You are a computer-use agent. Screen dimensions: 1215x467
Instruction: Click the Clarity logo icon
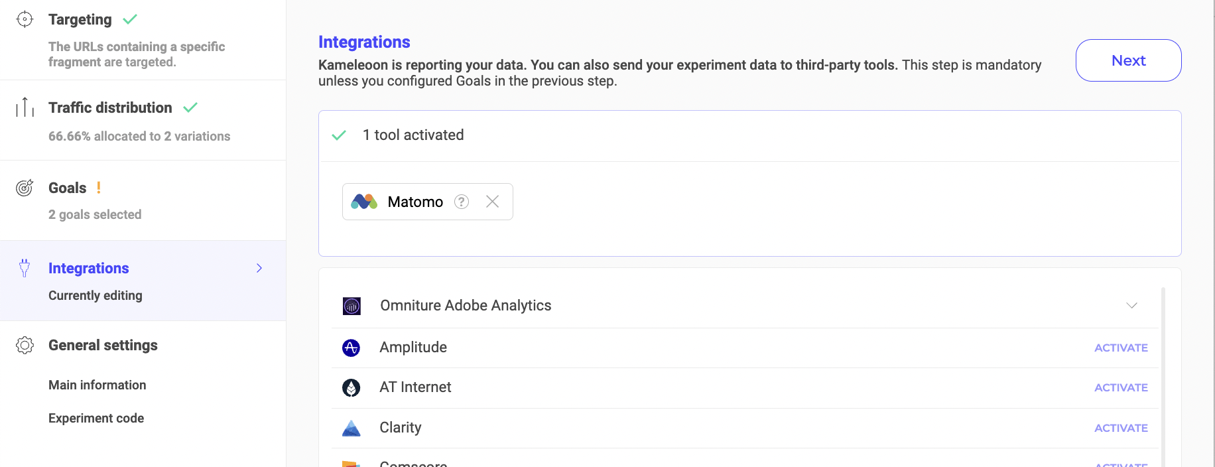(x=351, y=428)
